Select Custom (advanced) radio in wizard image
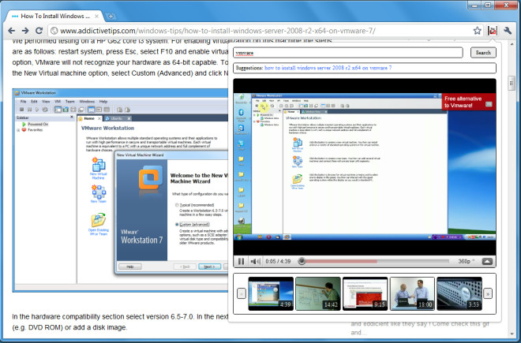The height and width of the screenshot is (343, 521). [x=177, y=225]
